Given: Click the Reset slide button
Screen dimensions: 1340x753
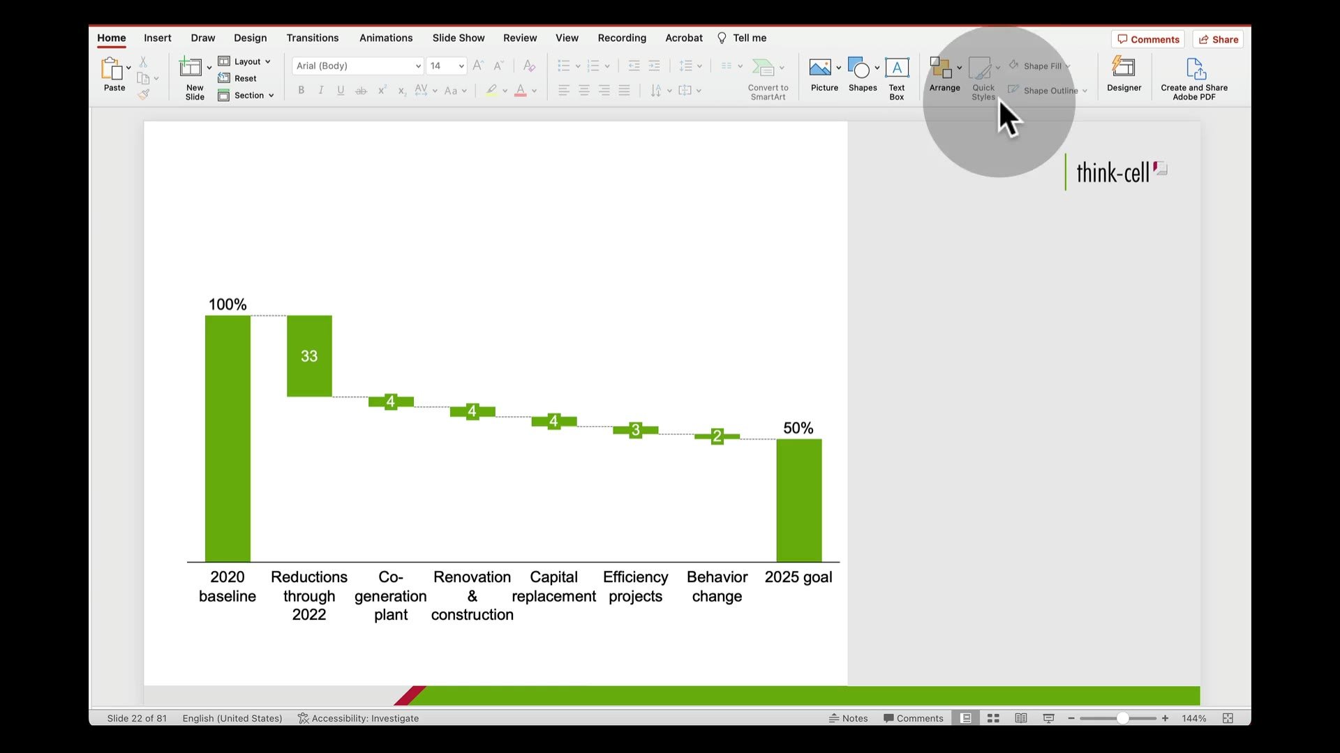Looking at the screenshot, I should click(237, 78).
